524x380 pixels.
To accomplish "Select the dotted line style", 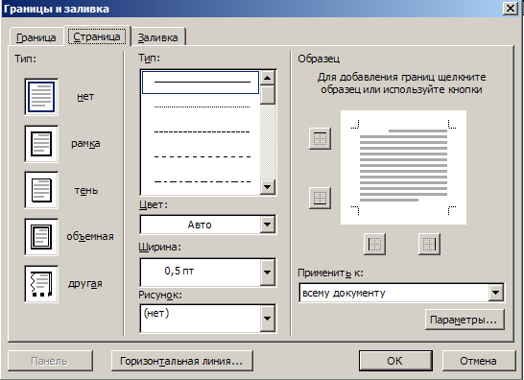I will pyautogui.click(x=202, y=107).
